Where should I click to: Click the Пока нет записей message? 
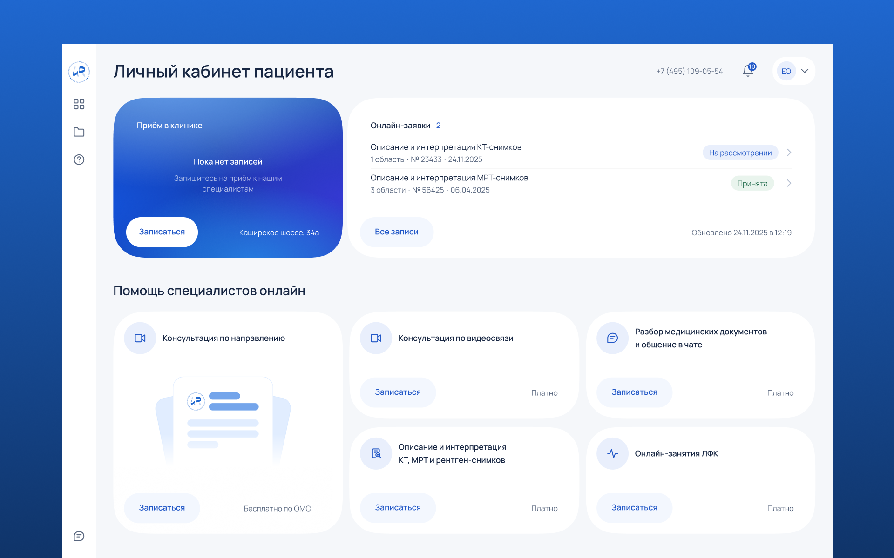(x=228, y=162)
